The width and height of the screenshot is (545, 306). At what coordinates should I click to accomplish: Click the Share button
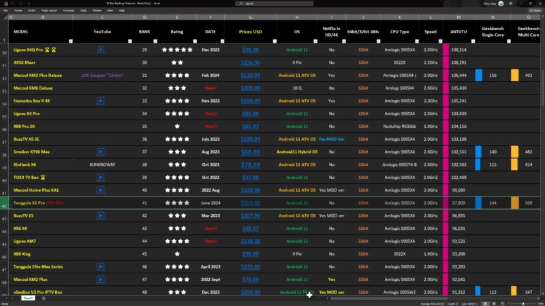pyautogui.click(x=535, y=10)
